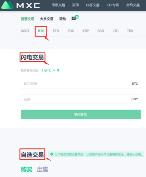Click the green deposit-guarantee notice text

pyautogui.click(x=98, y=154)
